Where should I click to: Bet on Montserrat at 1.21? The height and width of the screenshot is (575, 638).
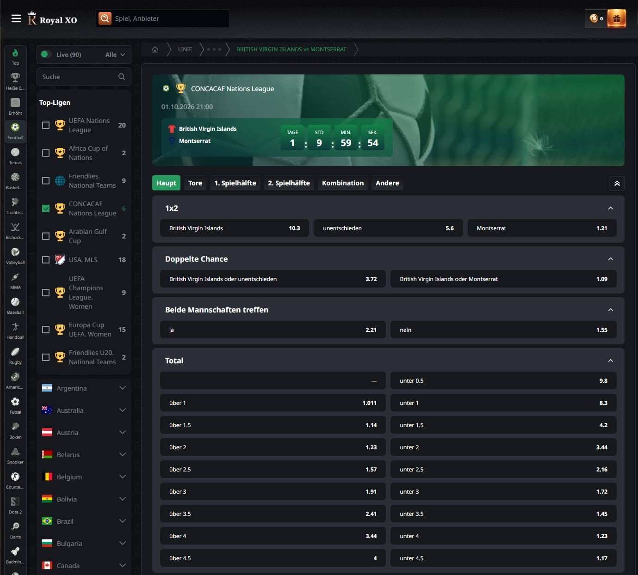tap(542, 228)
